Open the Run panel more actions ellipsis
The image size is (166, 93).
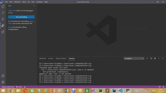pos(34,6)
